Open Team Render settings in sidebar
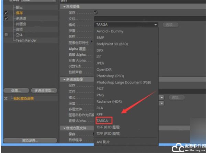Viewport: 206px width, 153px height. (x=26, y=40)
